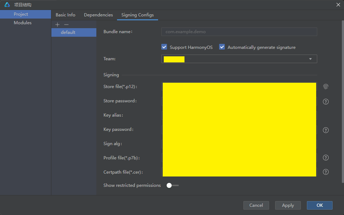344x215 pixels.
Task: Enable Show restricted permissions switch
Action: 173,185
